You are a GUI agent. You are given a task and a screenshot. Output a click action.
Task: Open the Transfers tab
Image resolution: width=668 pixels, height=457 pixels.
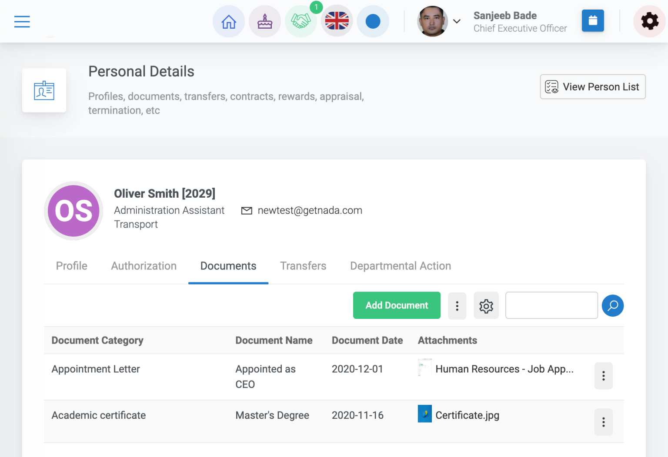click(303, 266)
